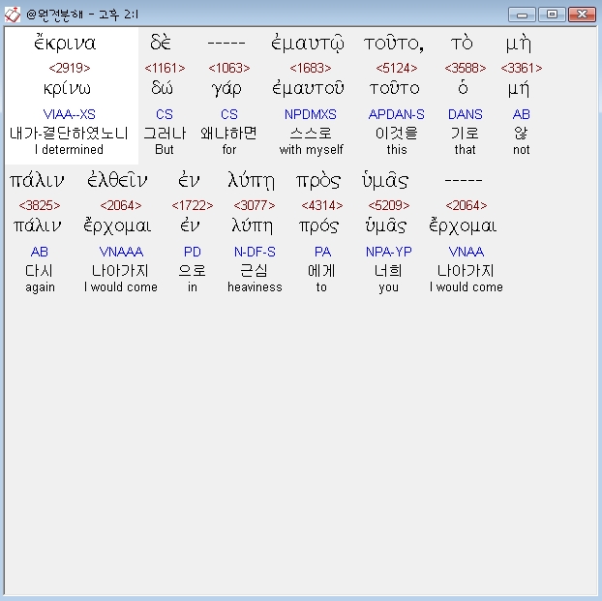This screenshot has height=601, width=602.
Task: Click the application icon in title bar
Action: (x=13, y=15)
